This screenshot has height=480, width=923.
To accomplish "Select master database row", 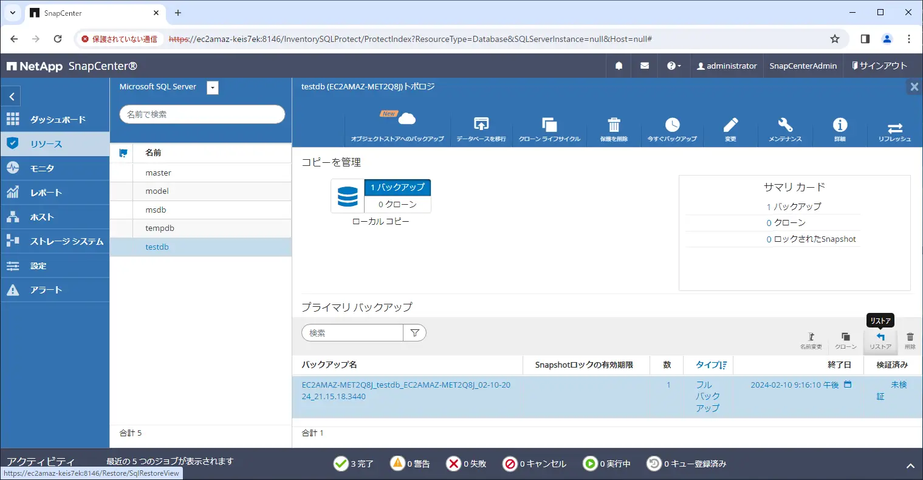I will [x=201, y=173].
